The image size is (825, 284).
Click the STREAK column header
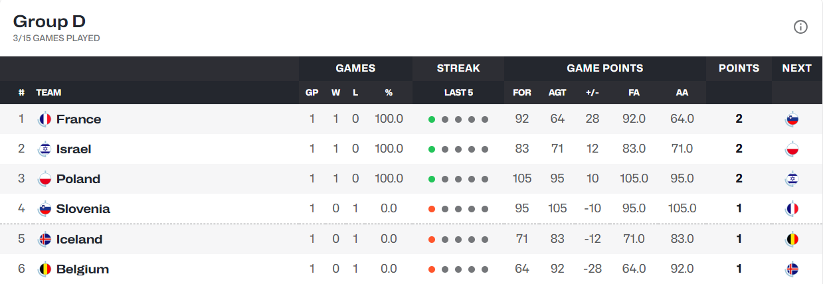[458, 68]
